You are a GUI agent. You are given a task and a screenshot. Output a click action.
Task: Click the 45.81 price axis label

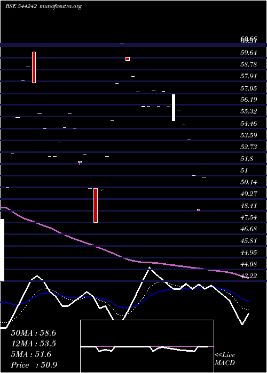click(x=249, y=241)
